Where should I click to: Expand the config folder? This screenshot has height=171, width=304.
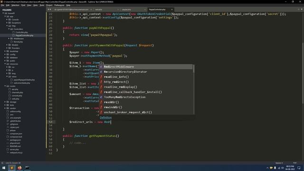(5, 55)
